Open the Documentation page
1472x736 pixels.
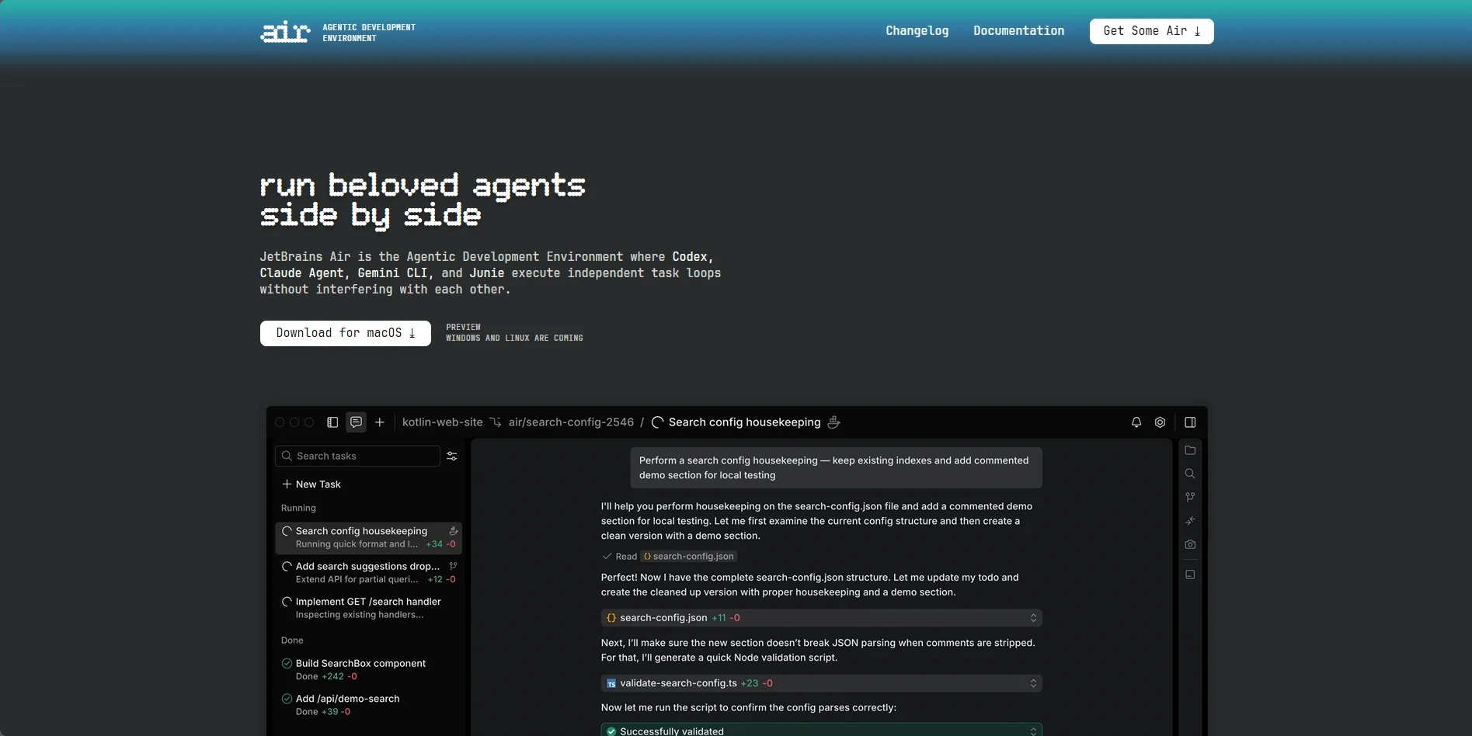pyautogui.click(x=1018, y=31)
